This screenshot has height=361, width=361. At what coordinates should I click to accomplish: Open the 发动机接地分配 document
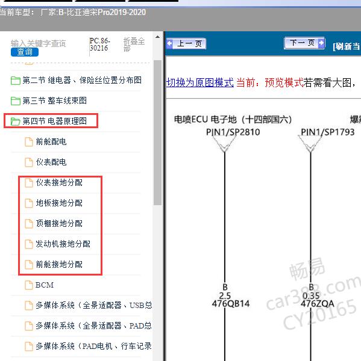pos(63,244)
